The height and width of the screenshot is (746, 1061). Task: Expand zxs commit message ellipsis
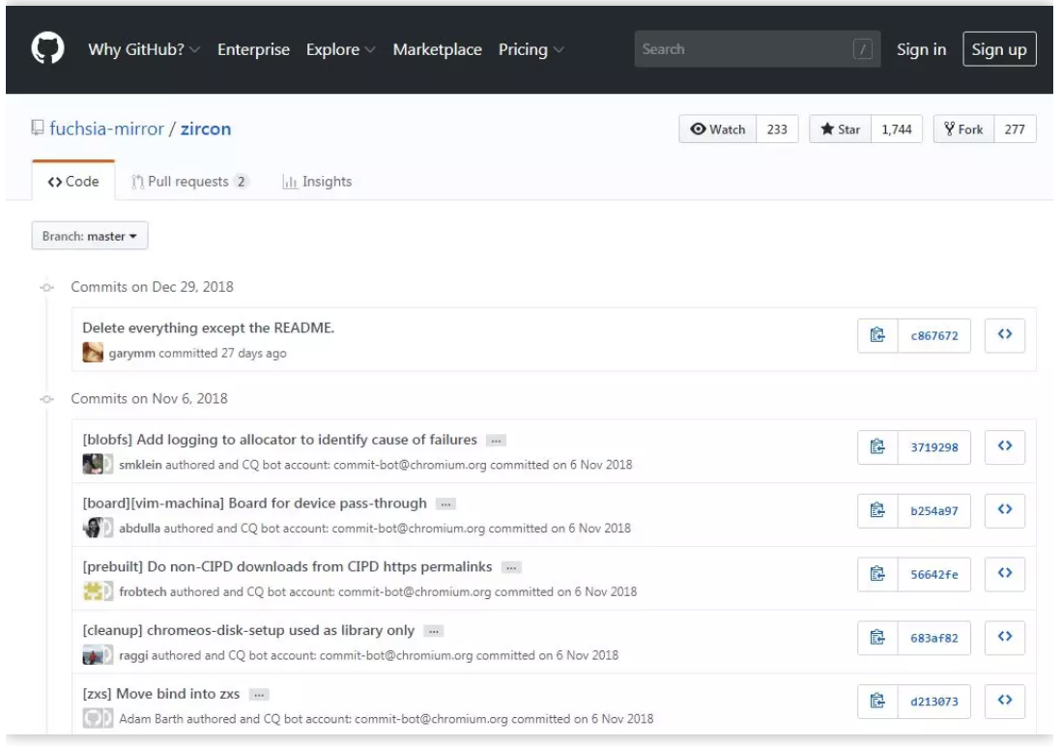[259, 695]
